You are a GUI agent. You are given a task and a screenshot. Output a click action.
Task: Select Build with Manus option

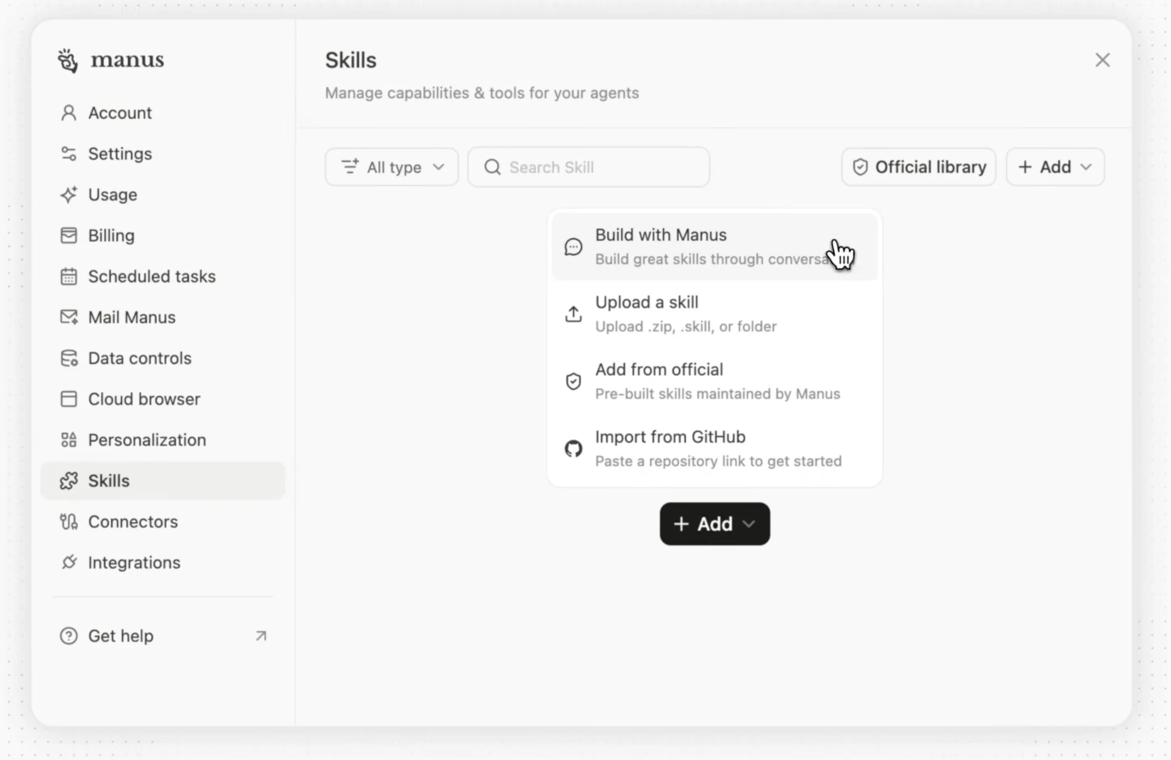714,246
